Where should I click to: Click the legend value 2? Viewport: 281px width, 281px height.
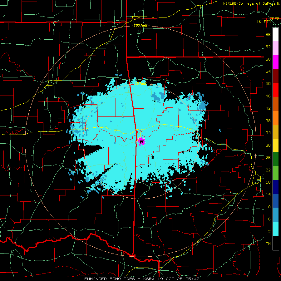pos(269,232)
